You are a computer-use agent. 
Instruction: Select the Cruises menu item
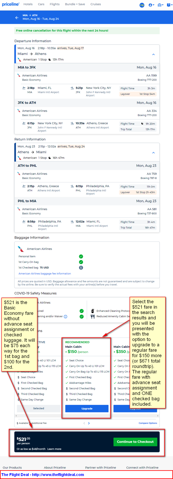tap(96, 4)
